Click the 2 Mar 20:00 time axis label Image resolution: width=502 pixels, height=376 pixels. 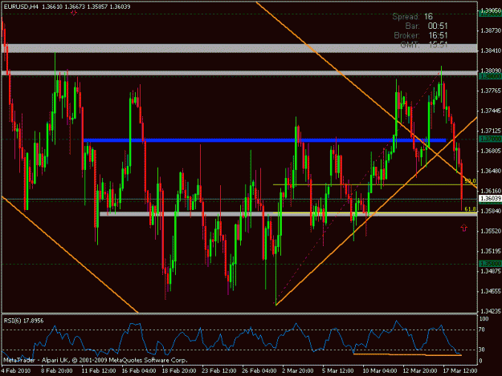point(298,371)
